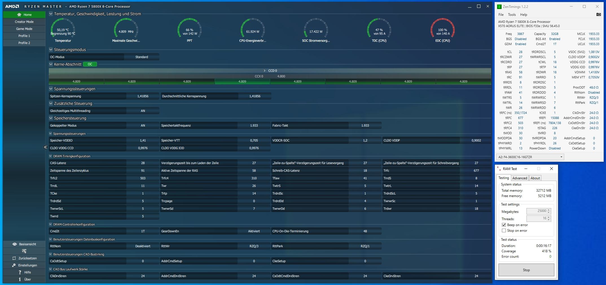
Task: Collapse the DRAM-Controllerkonfiguration section
Action: click(50, 224)
